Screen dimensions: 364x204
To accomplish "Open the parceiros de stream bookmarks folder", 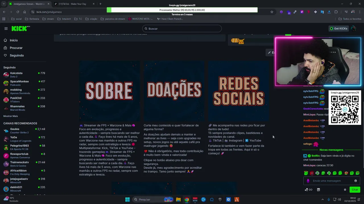I will pyautogui.click(x=113, y=19).
